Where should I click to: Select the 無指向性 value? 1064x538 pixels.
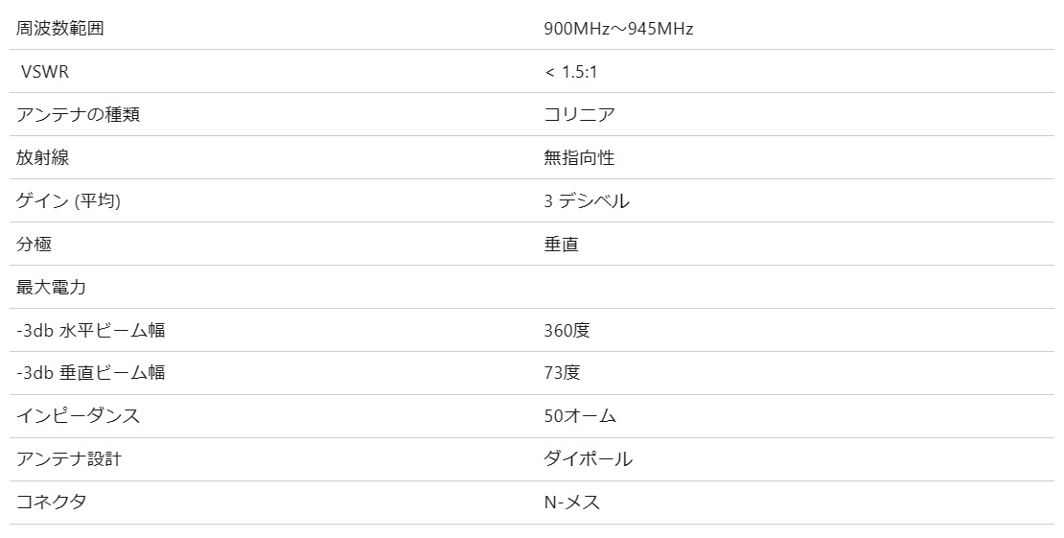(580, 157)
